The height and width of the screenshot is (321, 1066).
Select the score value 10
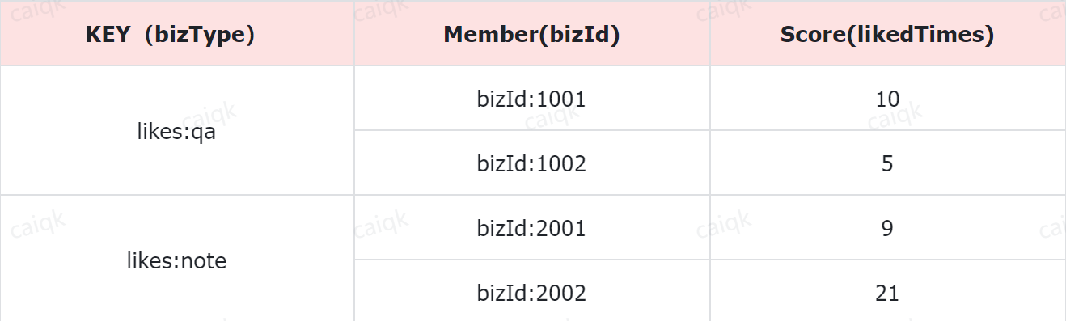[887, 99]
